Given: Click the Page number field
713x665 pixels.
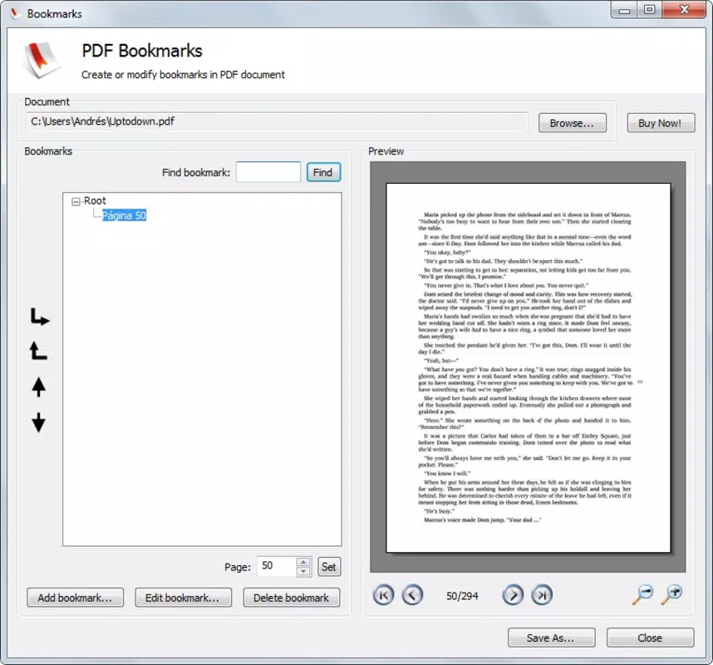Looking at the screenshot, I should 277,566.
